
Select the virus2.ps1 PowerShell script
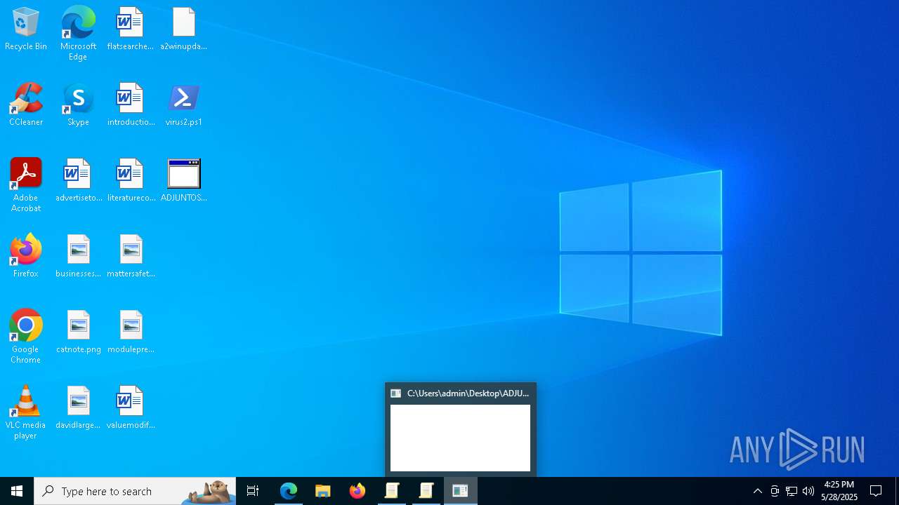coord(183,105)
